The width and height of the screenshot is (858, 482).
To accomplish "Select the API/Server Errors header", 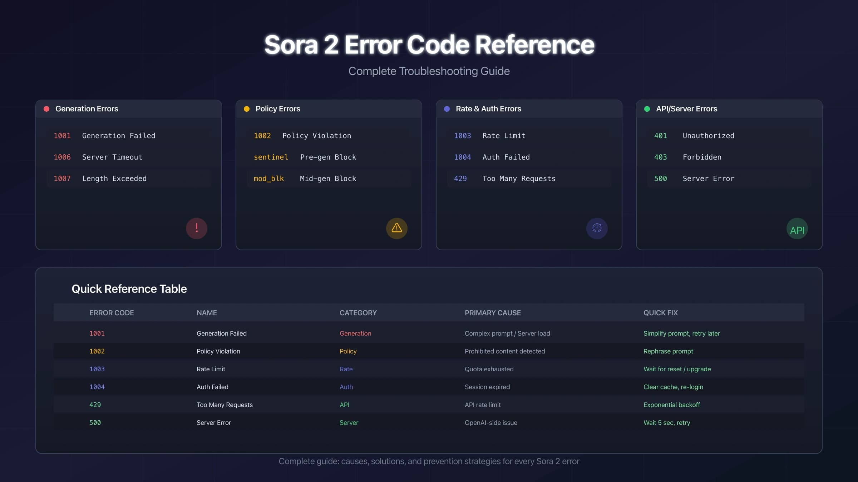I will point(729,109).
